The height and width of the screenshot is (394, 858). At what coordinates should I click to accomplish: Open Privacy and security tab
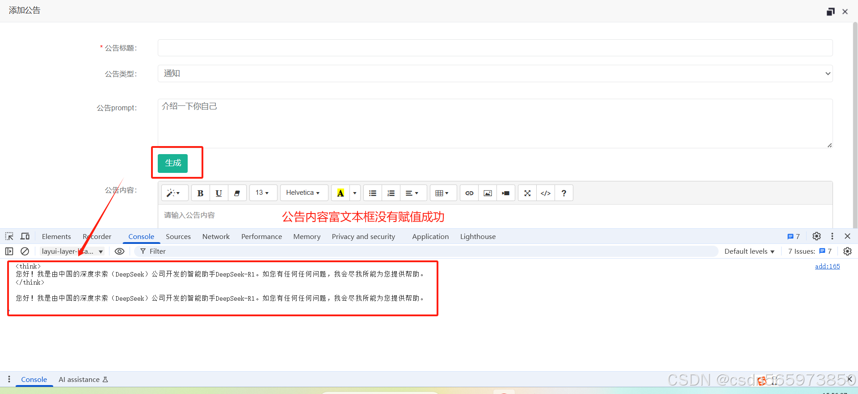click(x=363, y=236)
